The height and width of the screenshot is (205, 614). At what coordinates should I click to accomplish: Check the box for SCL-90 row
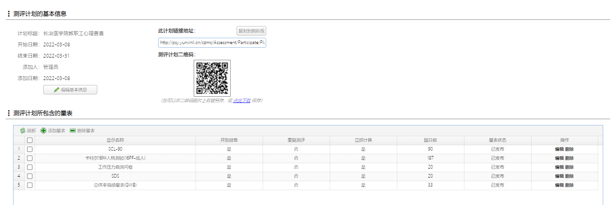30,149
